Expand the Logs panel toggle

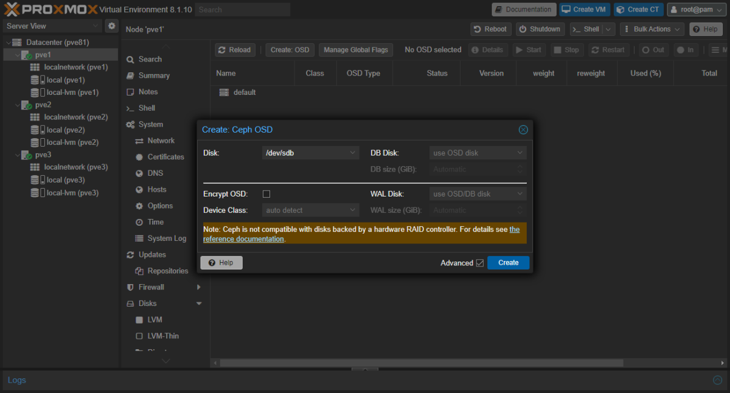point(717,380)
